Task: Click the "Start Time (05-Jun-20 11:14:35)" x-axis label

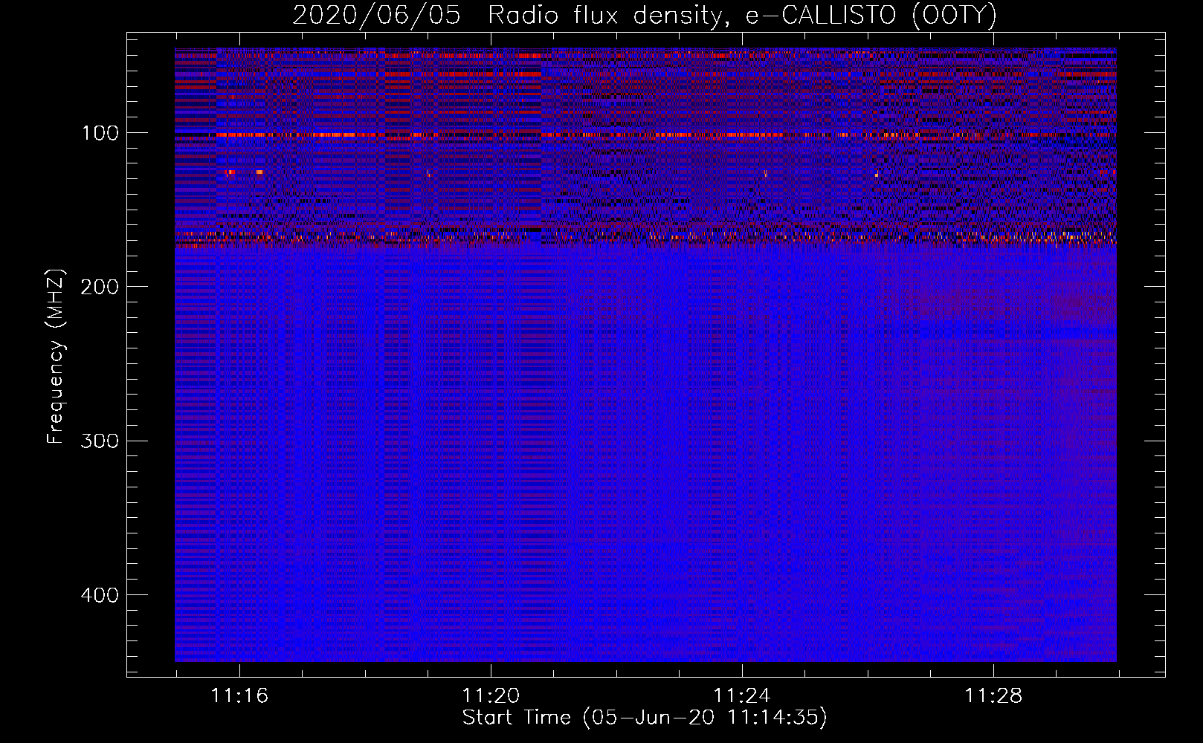Action: [645, 718]
